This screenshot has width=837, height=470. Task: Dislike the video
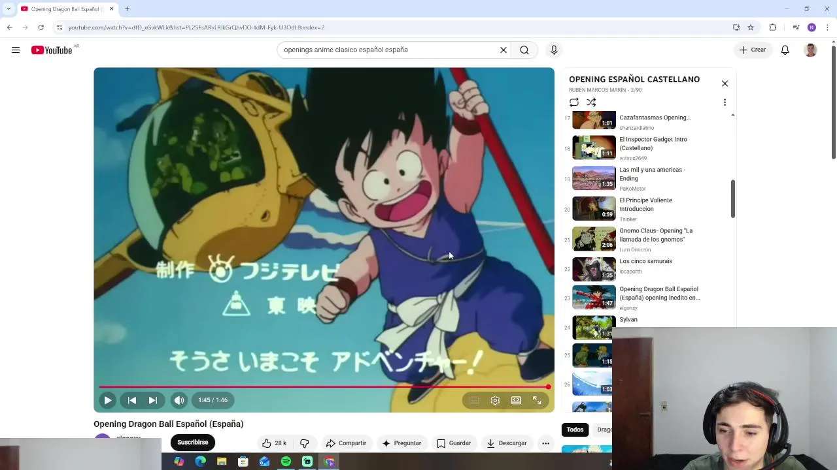pyautogui.click(x=304, y=443)
